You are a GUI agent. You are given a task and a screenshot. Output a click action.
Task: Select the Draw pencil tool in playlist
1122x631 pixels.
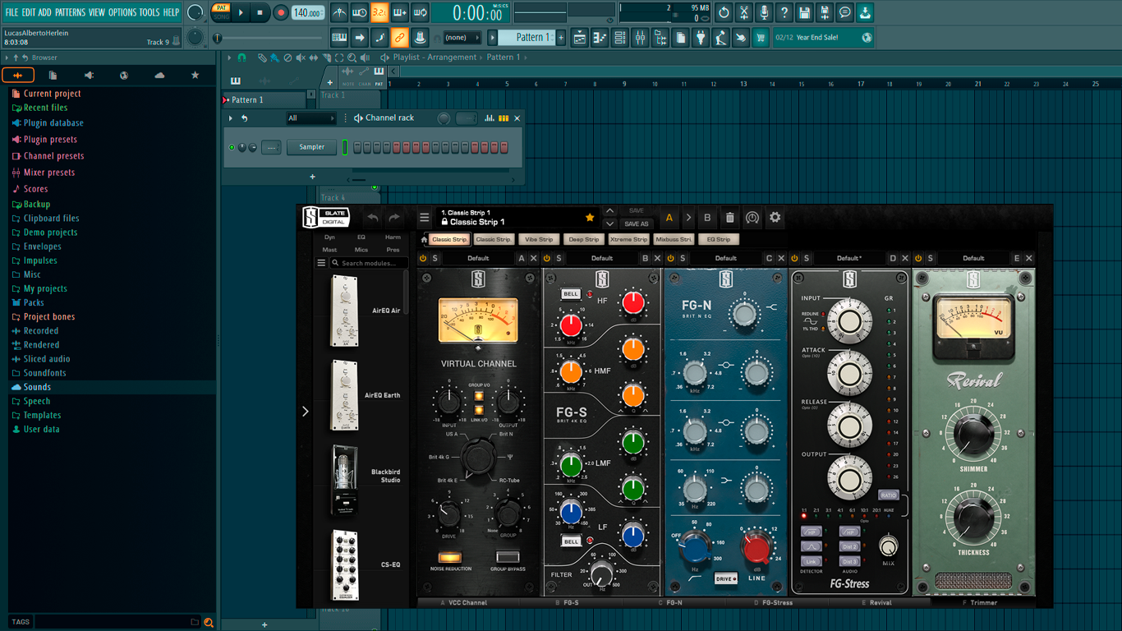261,58
